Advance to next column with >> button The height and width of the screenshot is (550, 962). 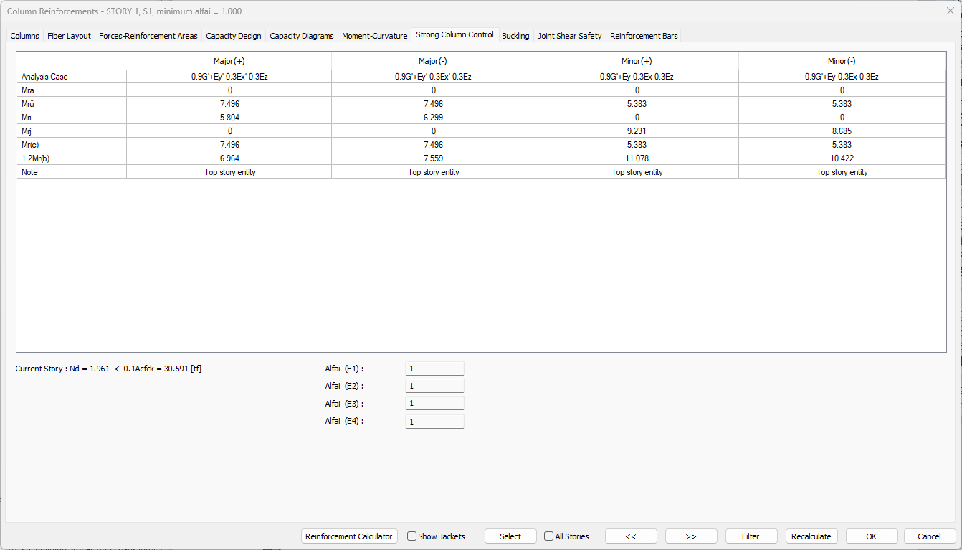click(691, 536)
